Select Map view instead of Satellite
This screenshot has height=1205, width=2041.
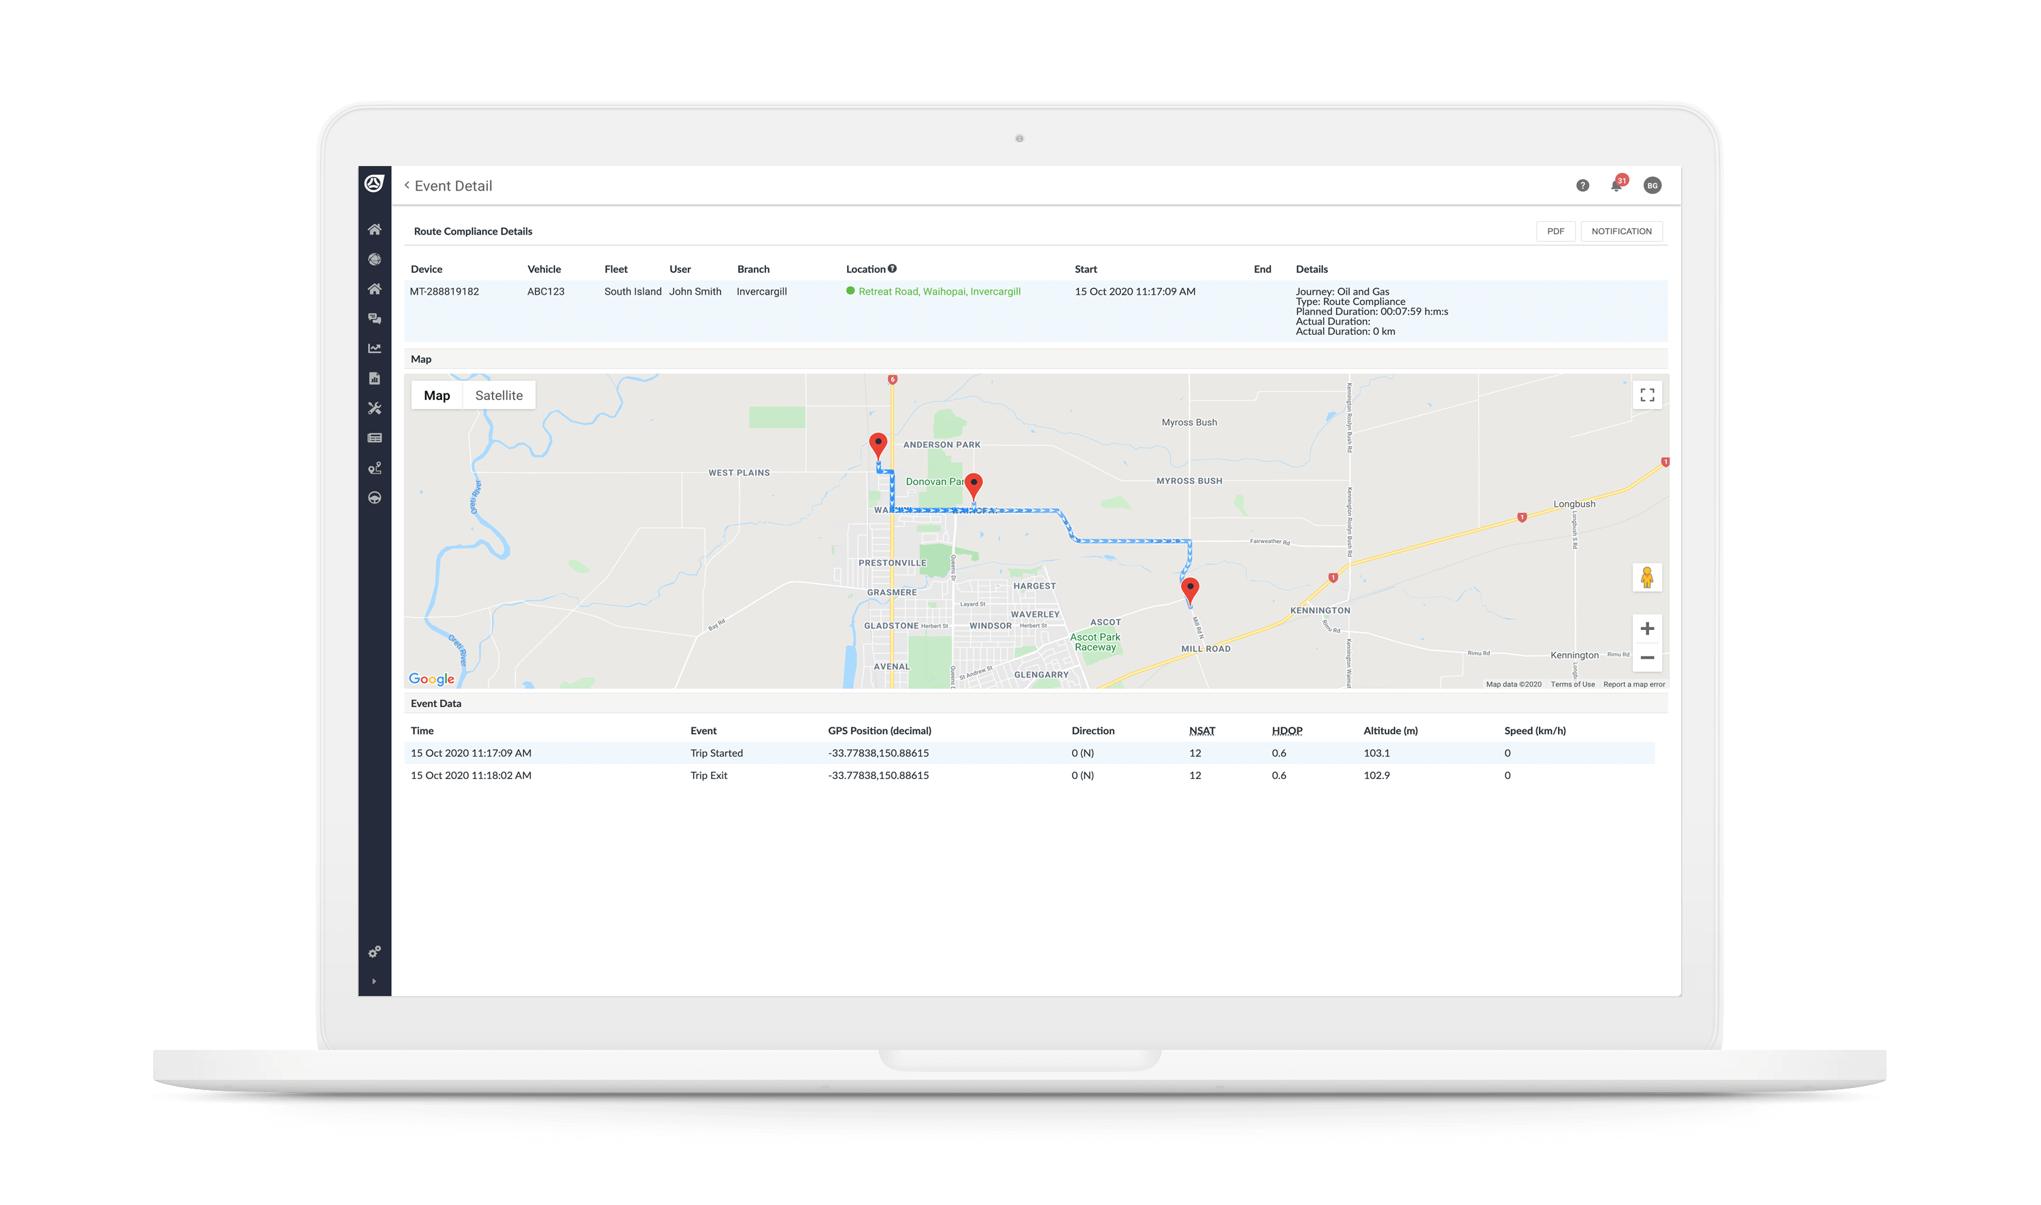(437, 395)
